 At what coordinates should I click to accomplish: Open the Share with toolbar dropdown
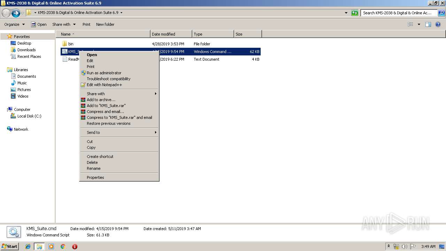pos(64,24)
